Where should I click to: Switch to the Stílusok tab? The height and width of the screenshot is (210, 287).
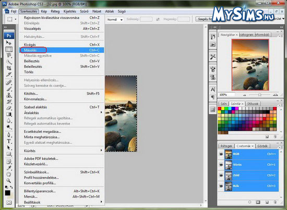(x=253, y=104)
